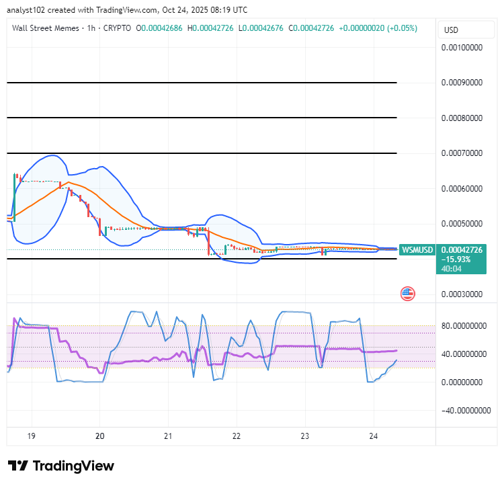The height and width of the screenshot is (486, 504).
Task: Click the current price label 0.00042726
Action: click(462, 250)
